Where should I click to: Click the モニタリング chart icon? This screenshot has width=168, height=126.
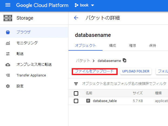[8, 43]
